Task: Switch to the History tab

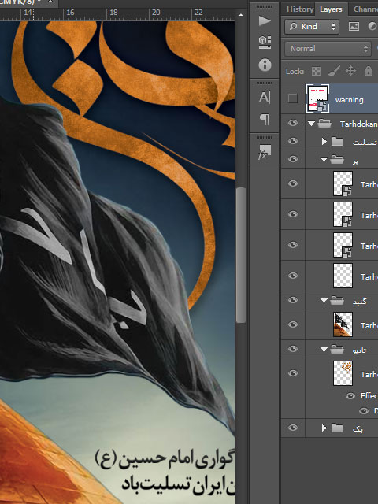Action: point(300,9)
